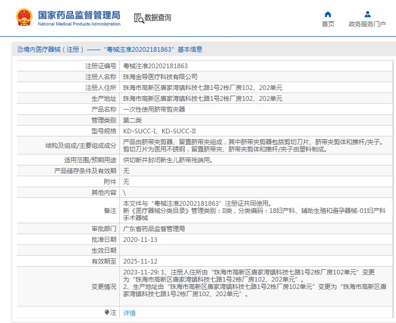Click the 结构及组成/主要组成成分 label
Image resolution: width=396 pixels, height=323 pixels.
tap(81, 146)
